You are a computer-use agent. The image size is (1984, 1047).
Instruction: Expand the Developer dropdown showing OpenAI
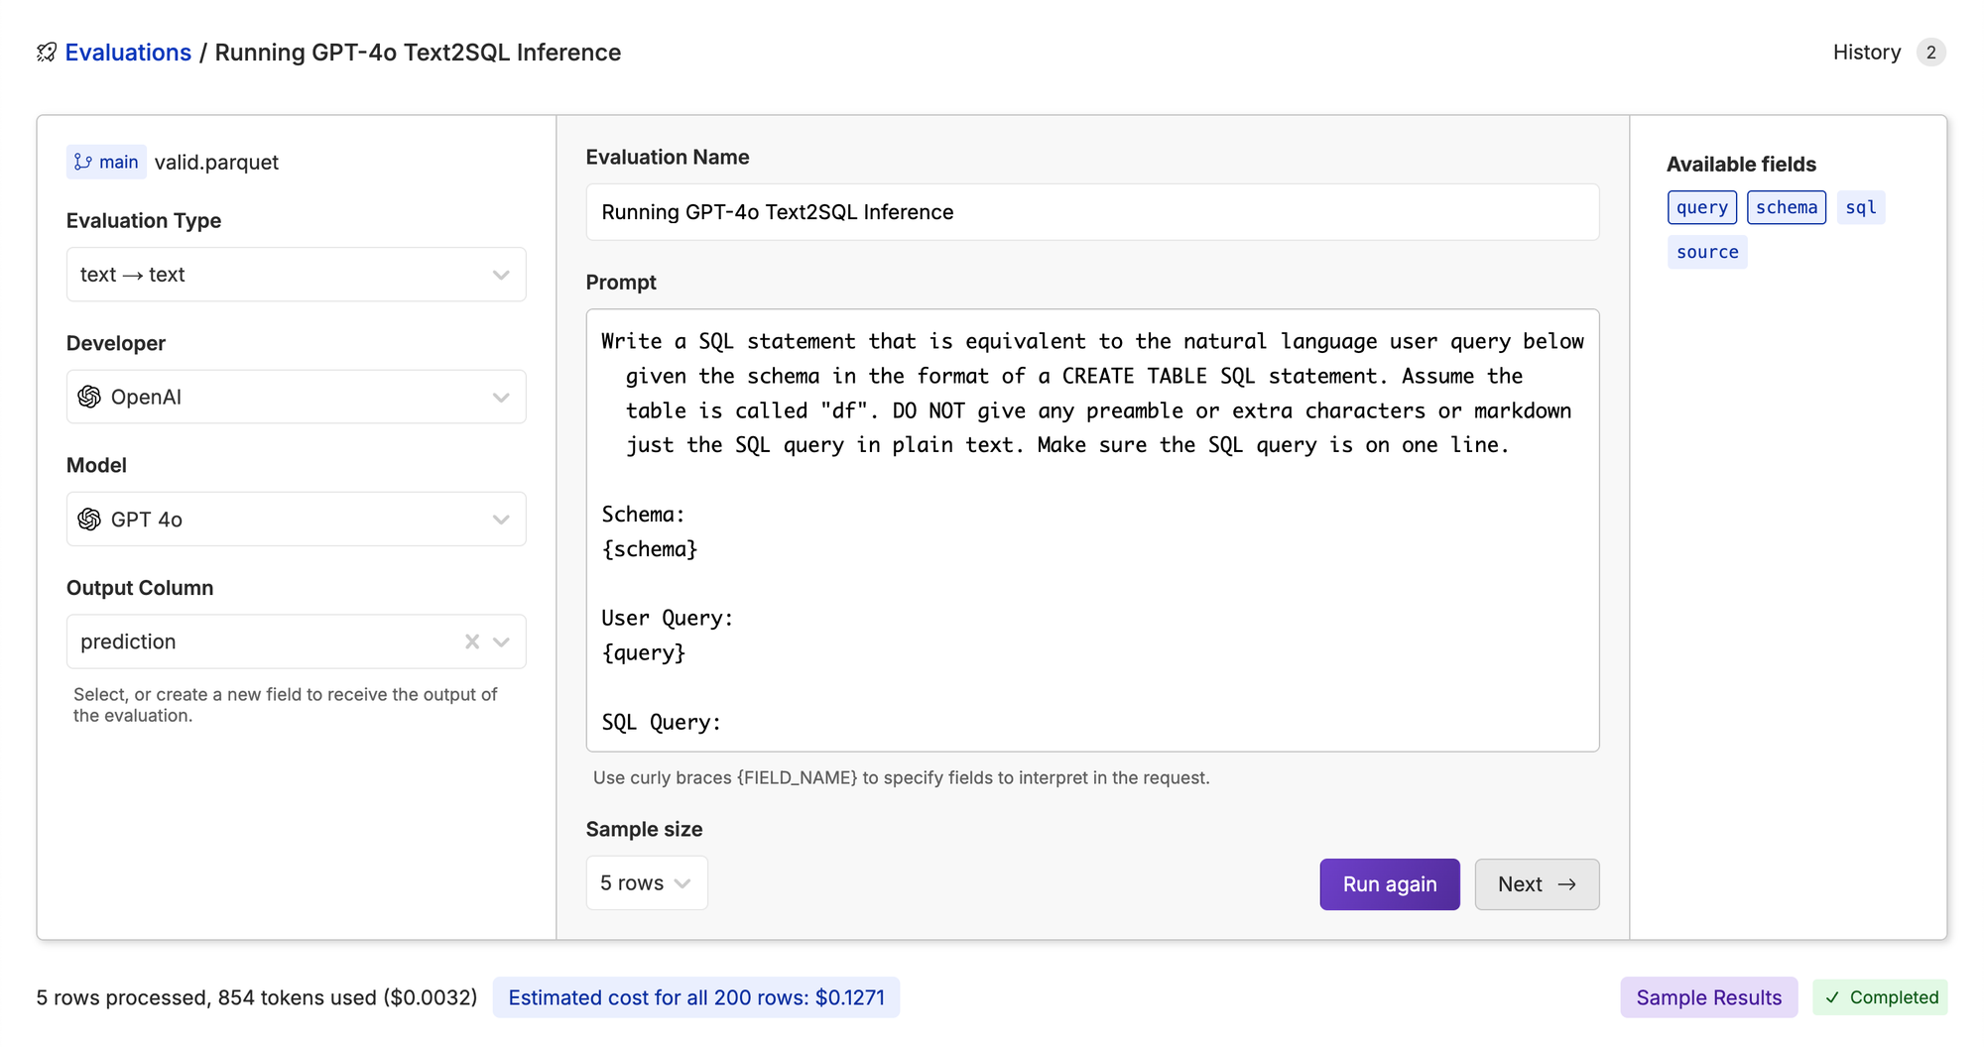(296, 397)
